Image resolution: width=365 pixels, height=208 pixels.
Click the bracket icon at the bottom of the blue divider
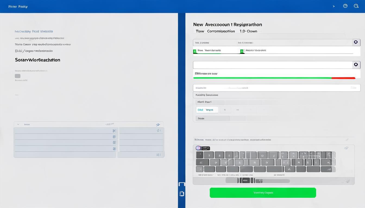point(182,193)
